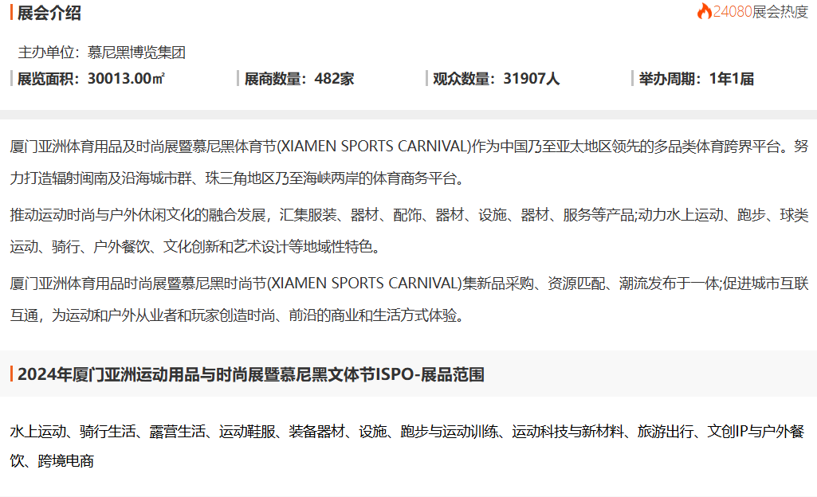Click the 举办周期：1年1届 value
The height and width of the screenshot is (497, 817).
point(696,79)
